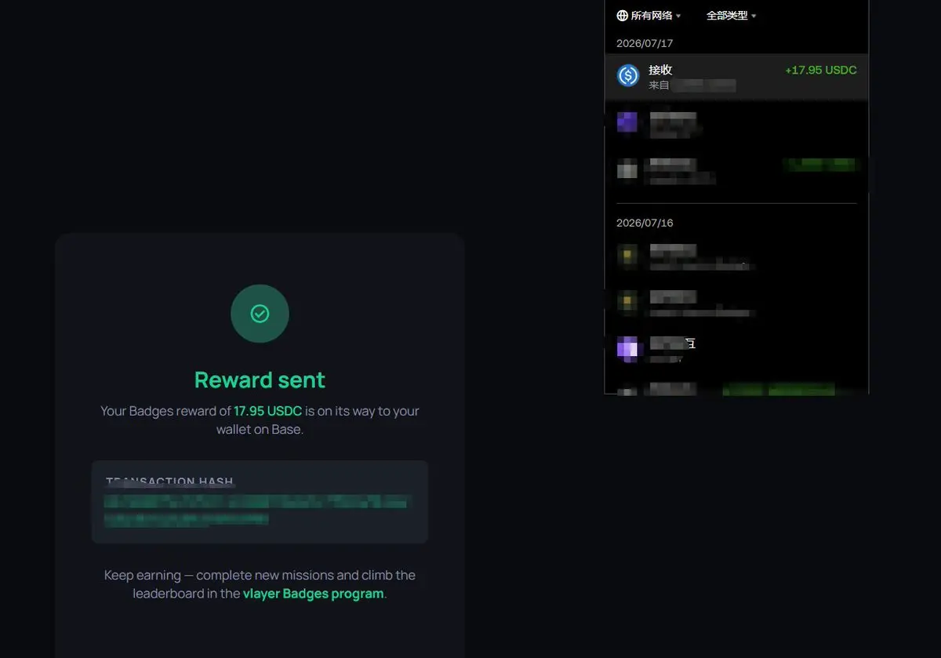The image size is (941, 658).
Task: Open the 接收 transaction entry
Action: (x=736, y=77)
